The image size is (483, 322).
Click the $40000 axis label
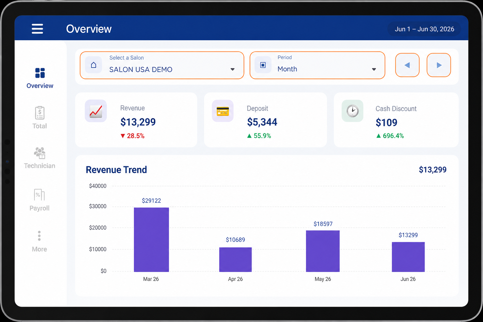tap(98, 186)
